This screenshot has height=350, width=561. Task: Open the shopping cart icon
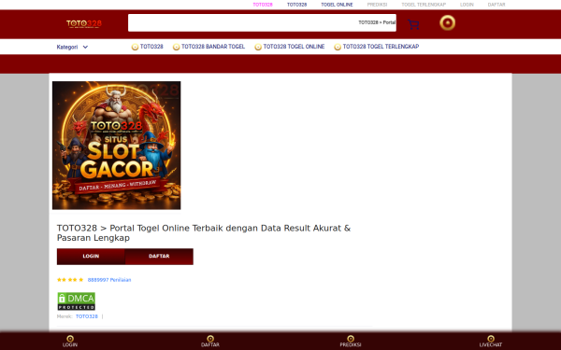coord(413,24)
